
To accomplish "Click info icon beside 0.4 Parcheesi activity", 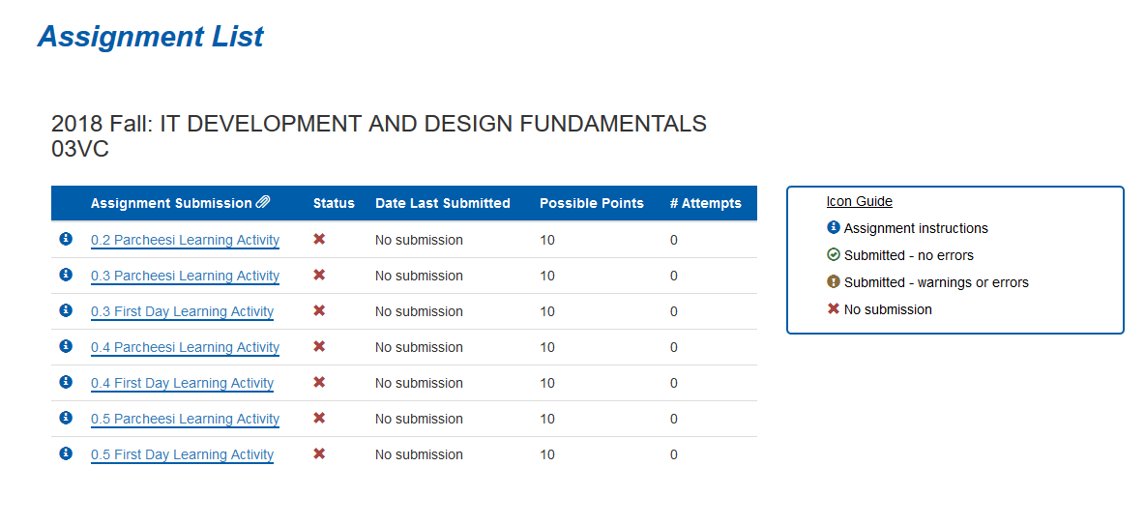I will pyautogui.click(x=66, y=346).
